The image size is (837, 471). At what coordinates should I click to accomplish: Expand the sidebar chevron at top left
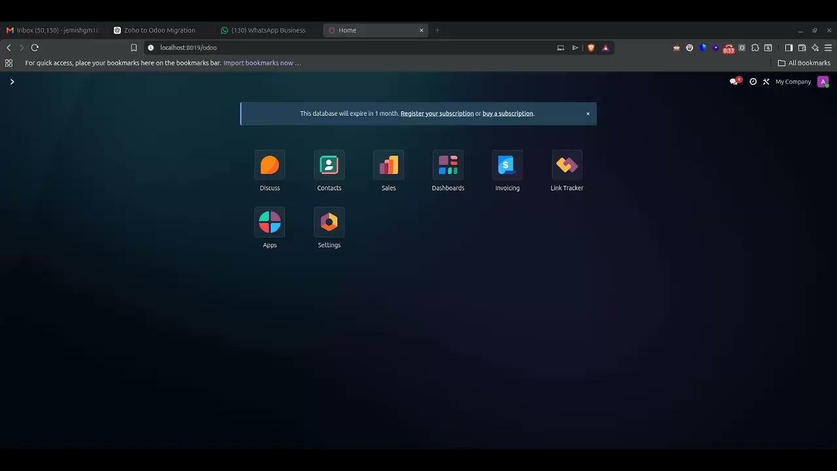12,82
